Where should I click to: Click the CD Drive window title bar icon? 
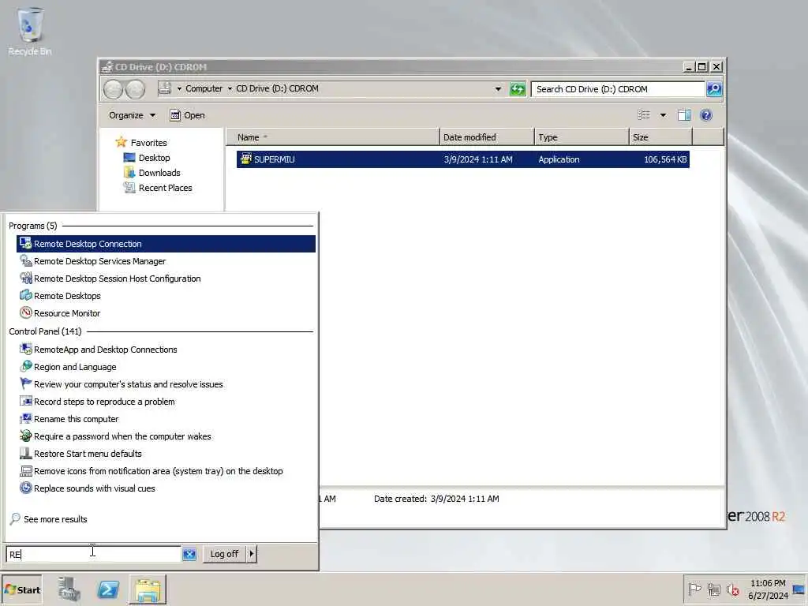click(x=107, y=66)
